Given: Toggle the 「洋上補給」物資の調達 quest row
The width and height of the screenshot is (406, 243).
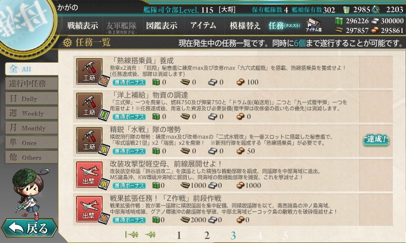Looking at the screenshot, I should click(232, 106).
